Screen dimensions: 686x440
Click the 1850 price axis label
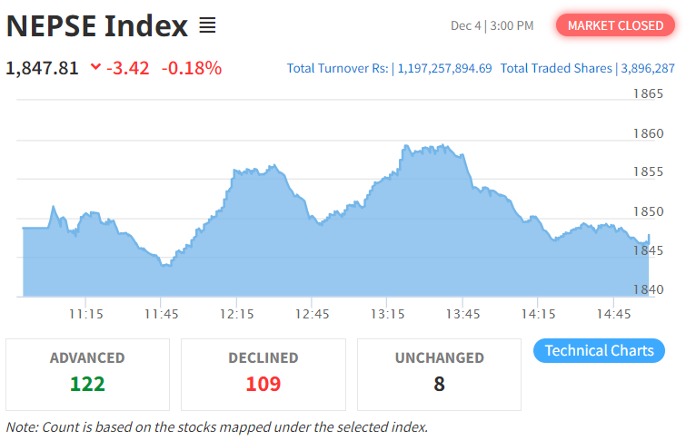648,211
